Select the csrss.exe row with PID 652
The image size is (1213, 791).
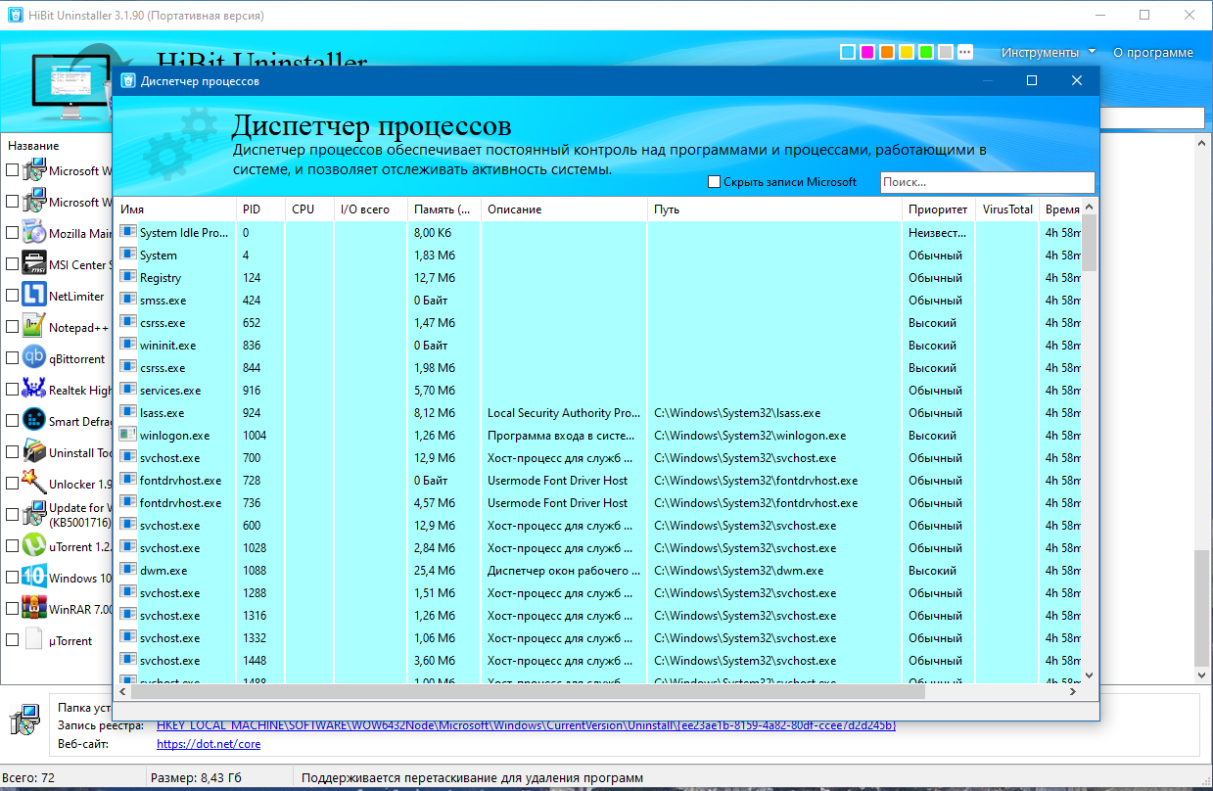point(598,322)
